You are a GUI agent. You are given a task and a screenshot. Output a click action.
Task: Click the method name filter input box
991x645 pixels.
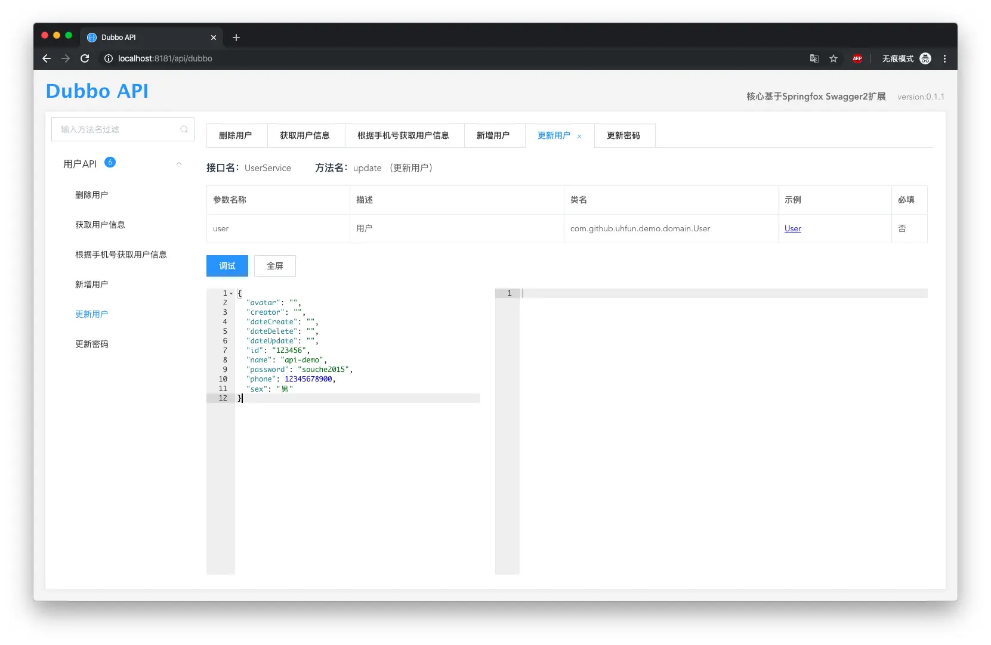[113, 129]
